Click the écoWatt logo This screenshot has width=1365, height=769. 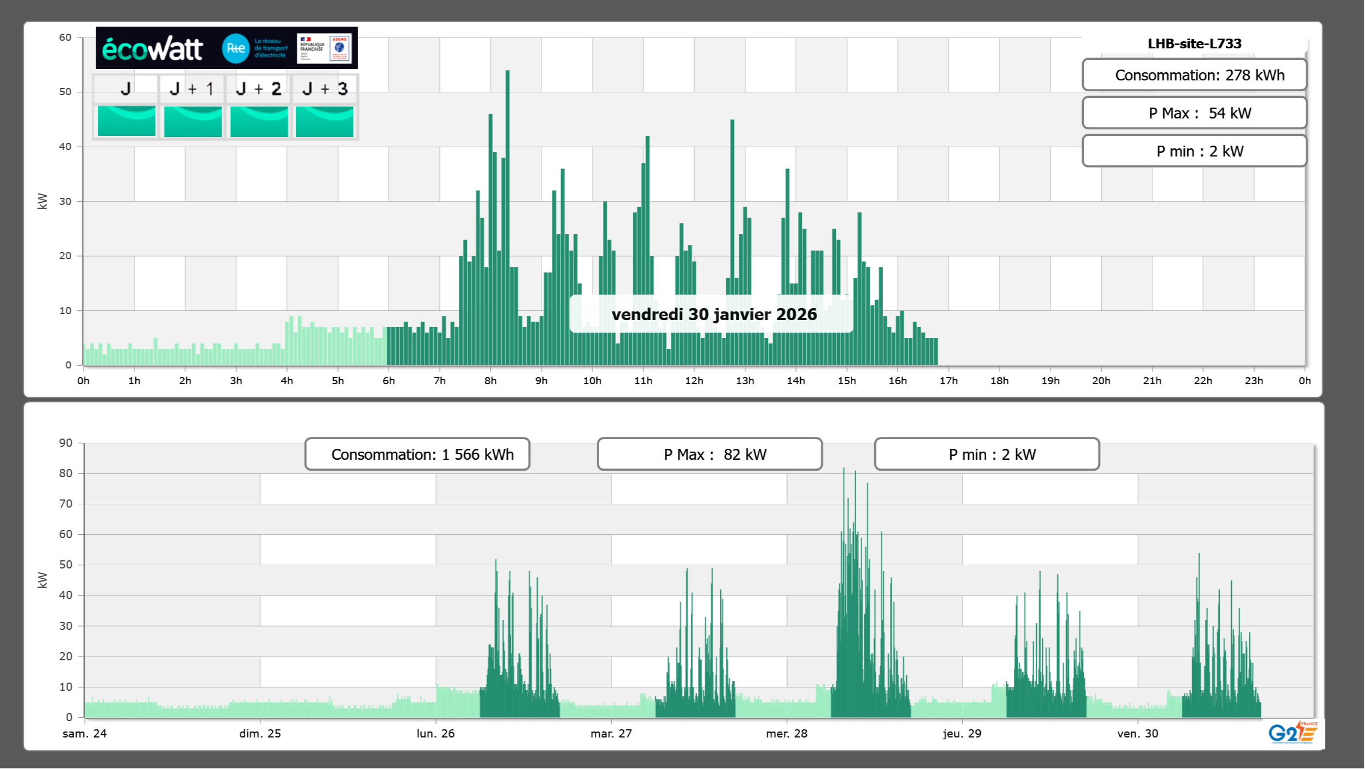coord(153,49)
